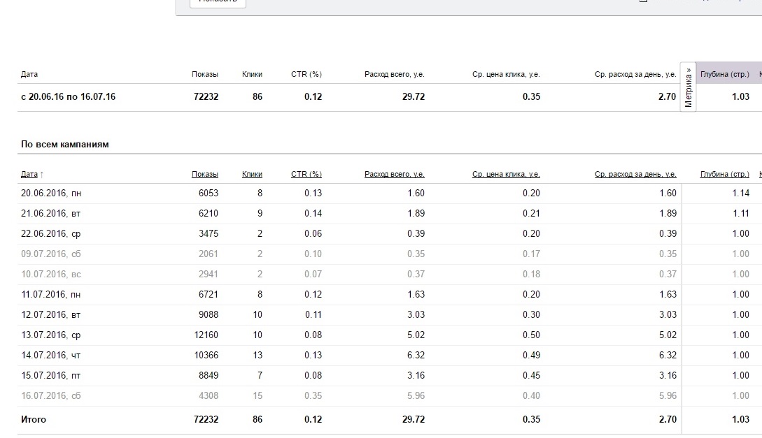Expand the vertical Метрика side tab

point(688,87)
